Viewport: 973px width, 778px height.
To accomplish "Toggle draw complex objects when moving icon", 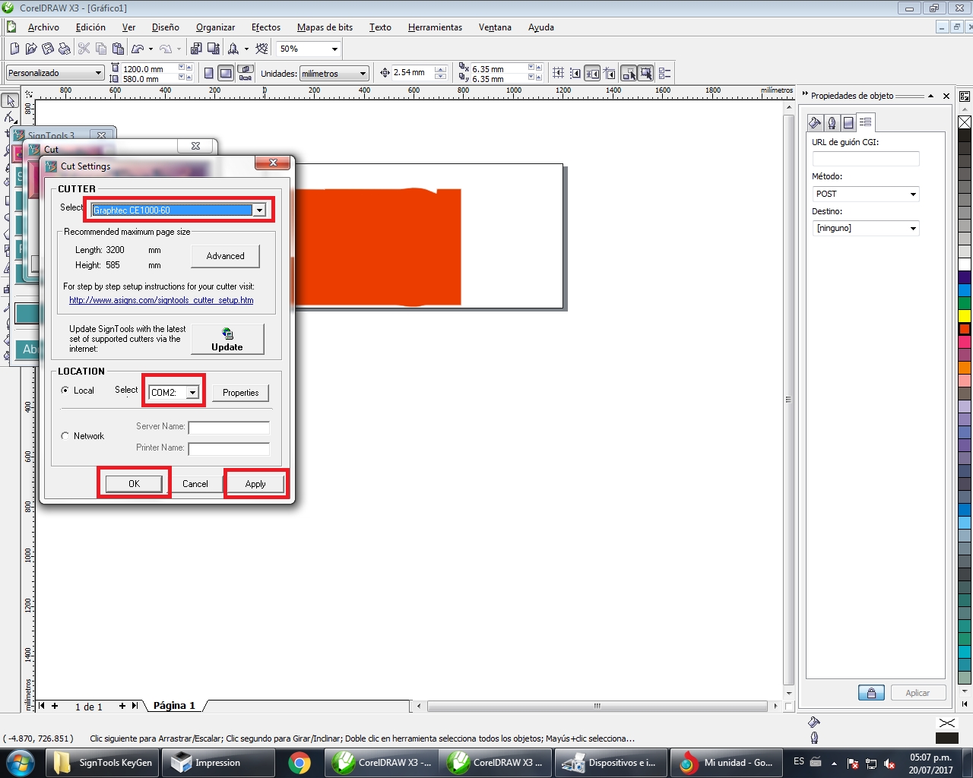I will 629,73.
